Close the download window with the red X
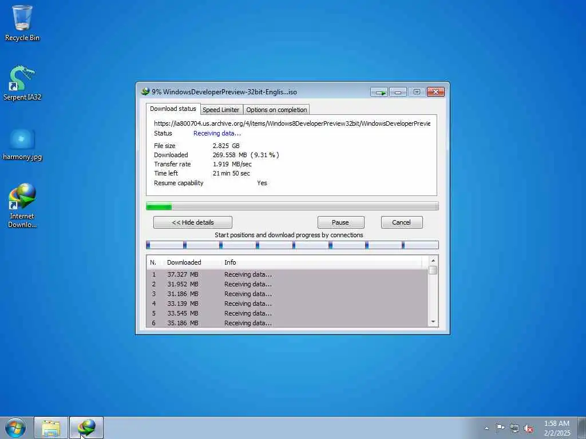The image size is (586, 439). (435, 92)
